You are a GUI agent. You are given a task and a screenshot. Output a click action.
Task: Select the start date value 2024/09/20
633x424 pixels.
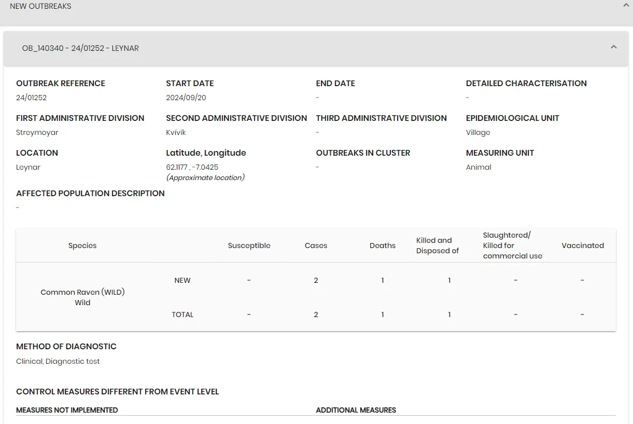(x=186, y=98)
